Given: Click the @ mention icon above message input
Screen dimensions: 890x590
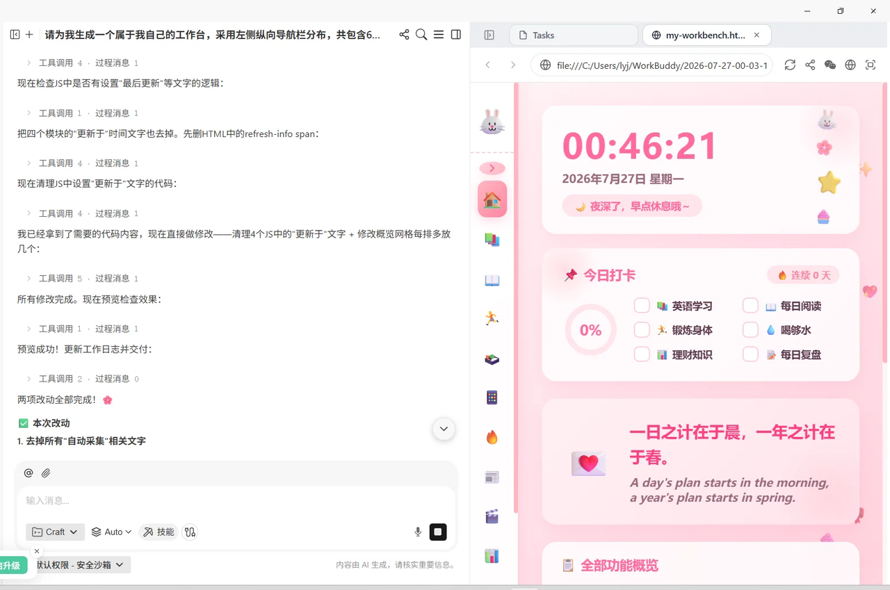Looking at the screenshot, I should coord(29,473).
